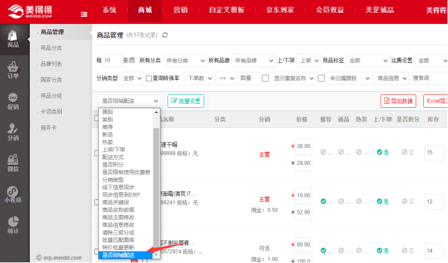The width and height of the screenshot is (448, 263).
Task: Open the 运费设置 dropdown
Action: 431,60
